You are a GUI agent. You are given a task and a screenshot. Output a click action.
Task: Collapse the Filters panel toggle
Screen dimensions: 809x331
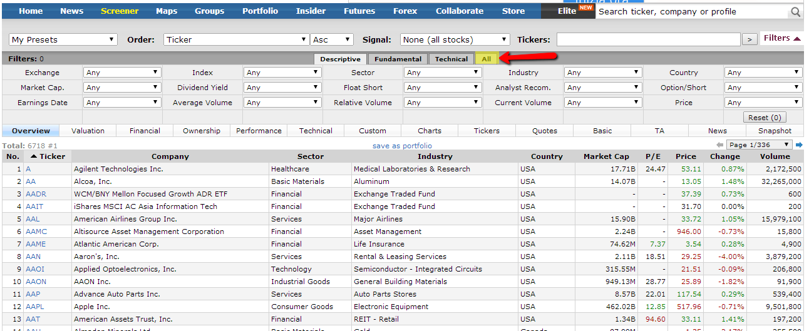pos(781,38)
